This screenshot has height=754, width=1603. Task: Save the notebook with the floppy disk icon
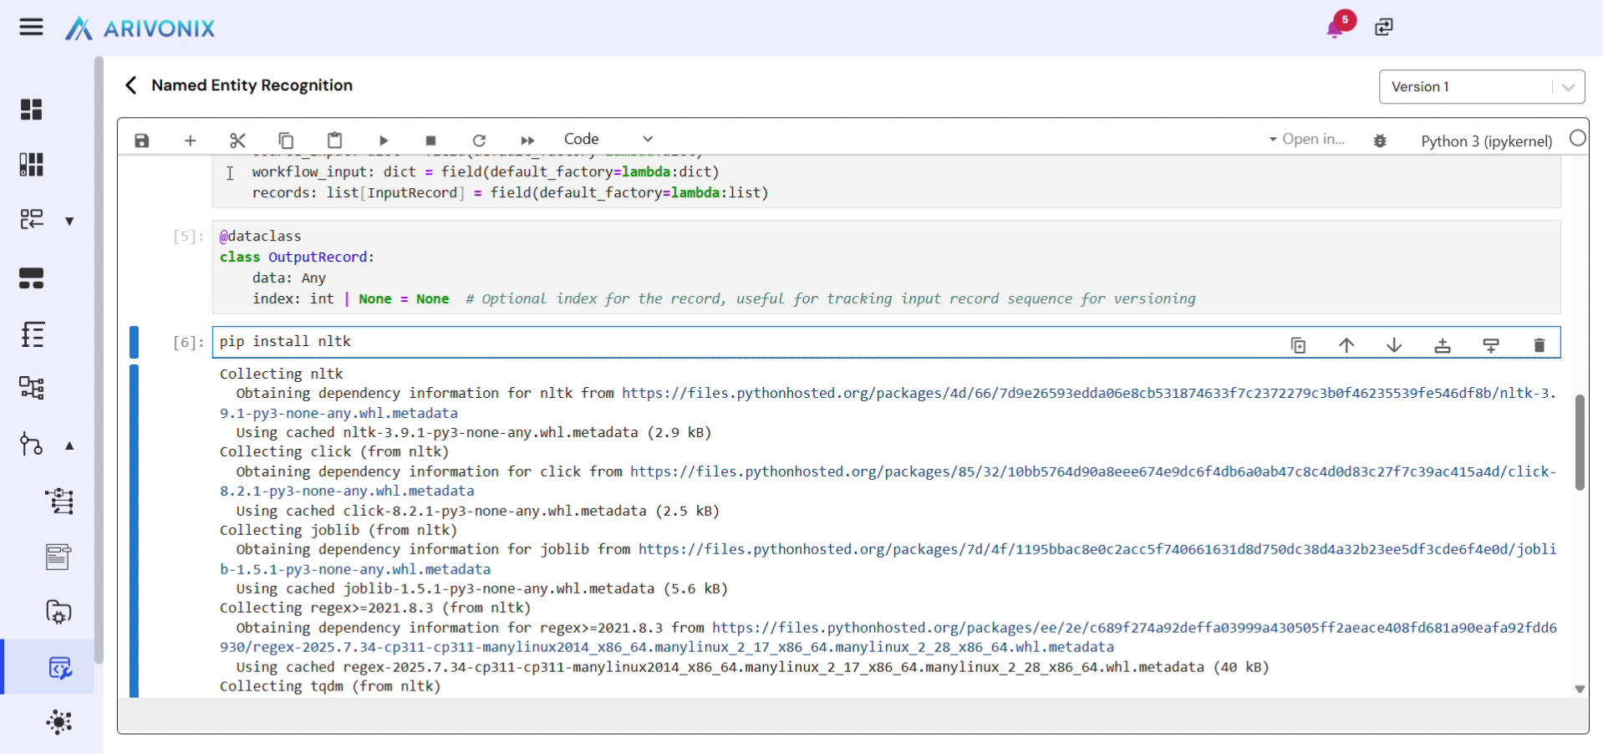142,140
